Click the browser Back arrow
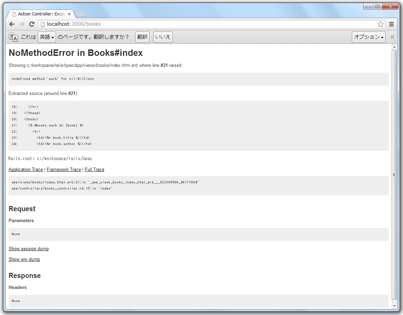Screen dimensions: 403x315 coord(12,24)
